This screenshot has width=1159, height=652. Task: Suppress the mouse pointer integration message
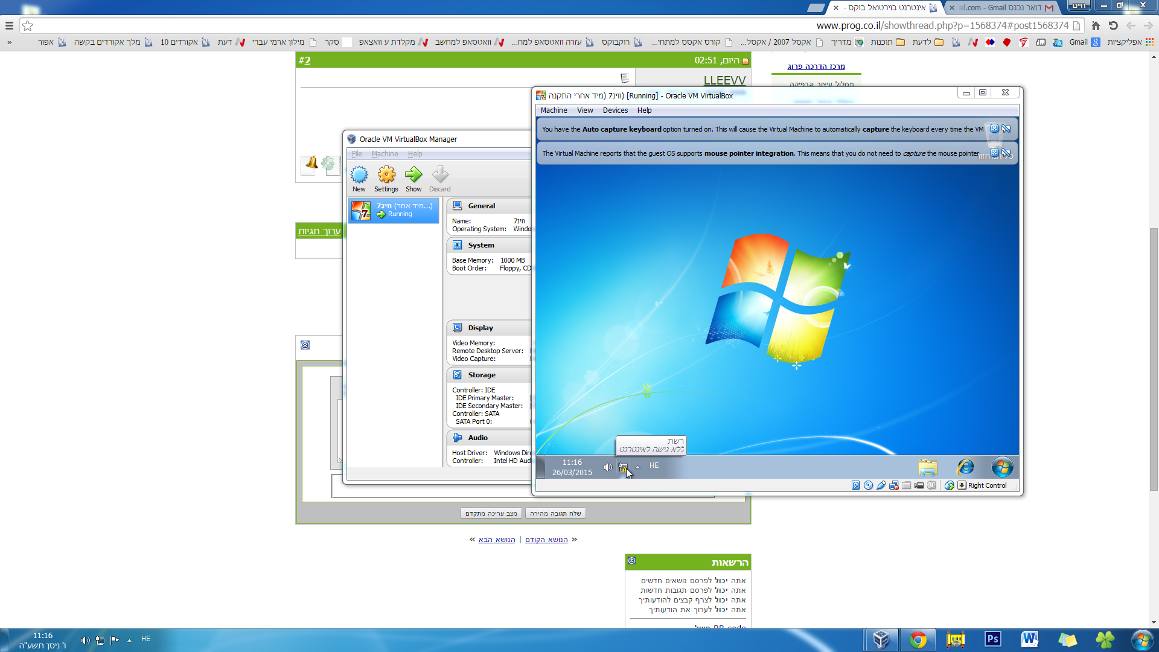point(1006,153)
